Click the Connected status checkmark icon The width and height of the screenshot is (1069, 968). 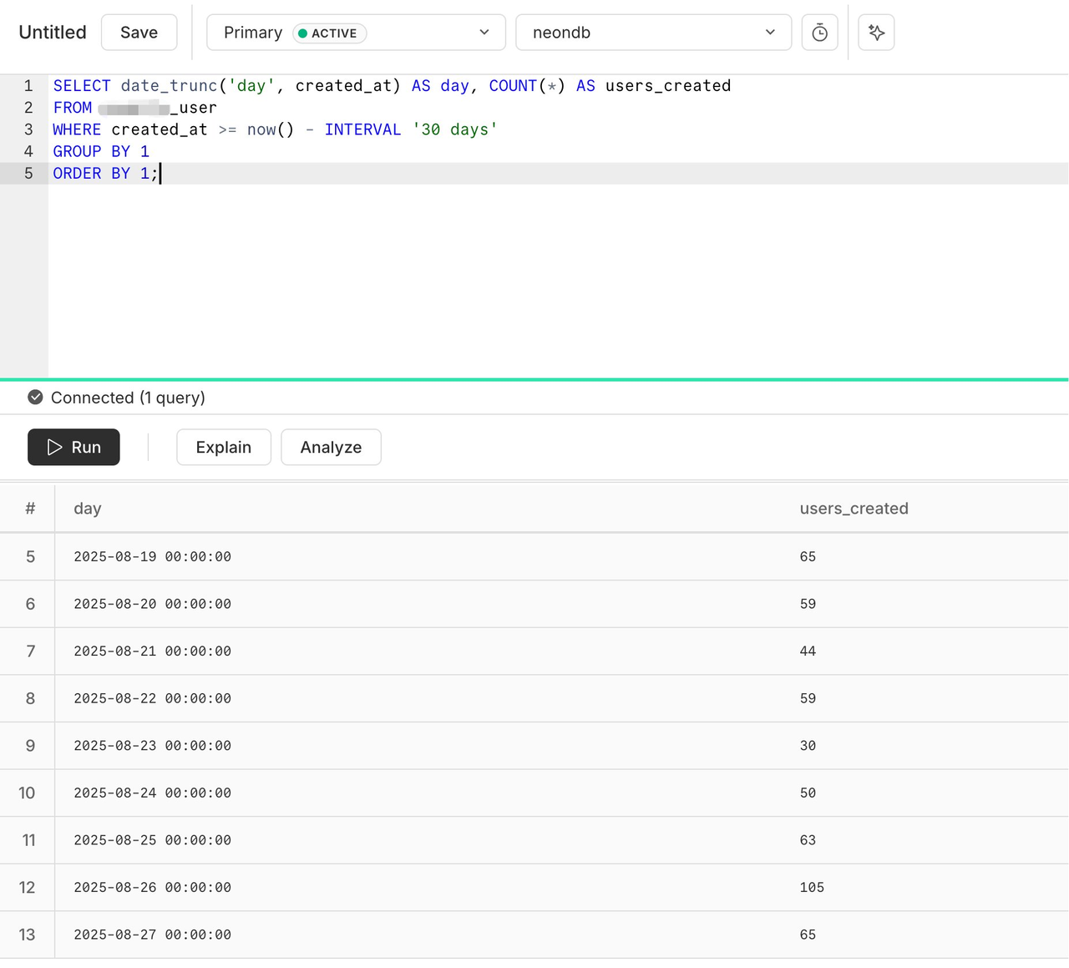click(x=35, y=398)
